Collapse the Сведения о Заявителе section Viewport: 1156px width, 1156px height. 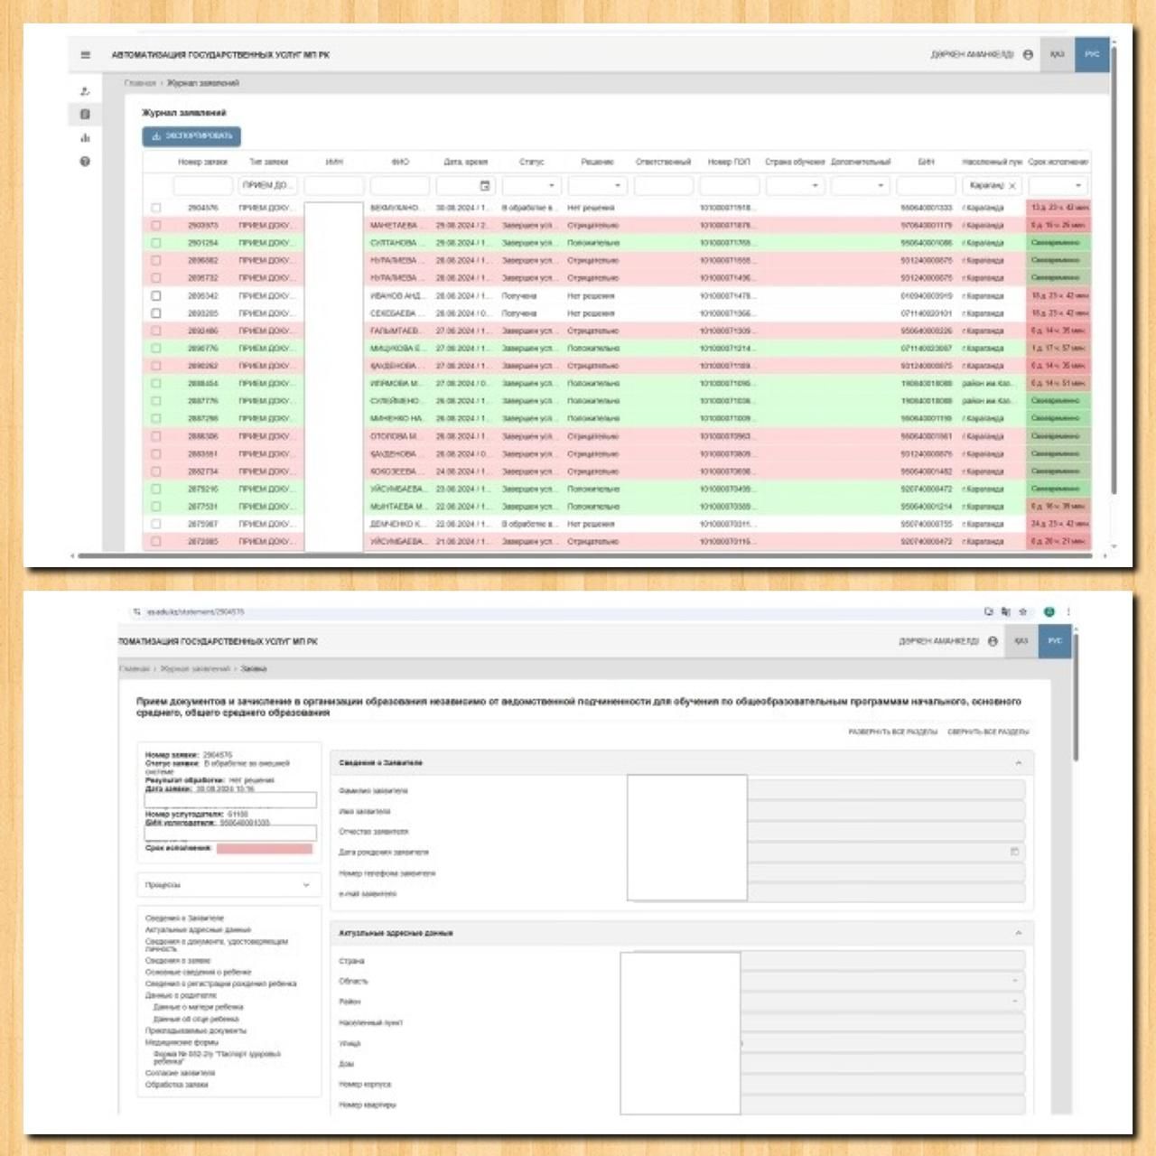1018,763
